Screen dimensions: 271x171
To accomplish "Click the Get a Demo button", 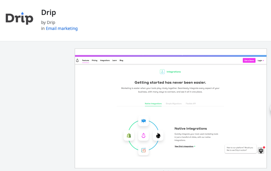I will pyautogui.click(x=249, y=60).
